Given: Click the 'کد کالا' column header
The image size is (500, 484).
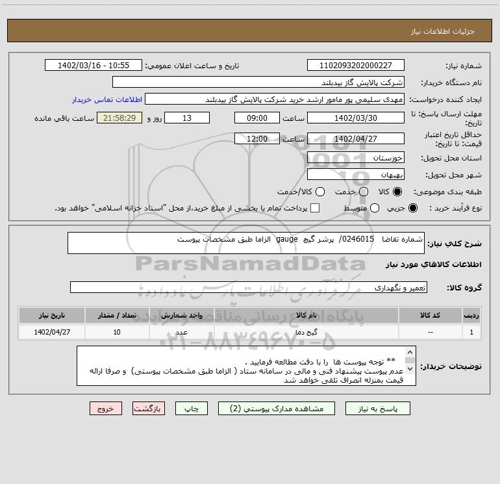Looking at the screenshot, I should click(430, 315).
